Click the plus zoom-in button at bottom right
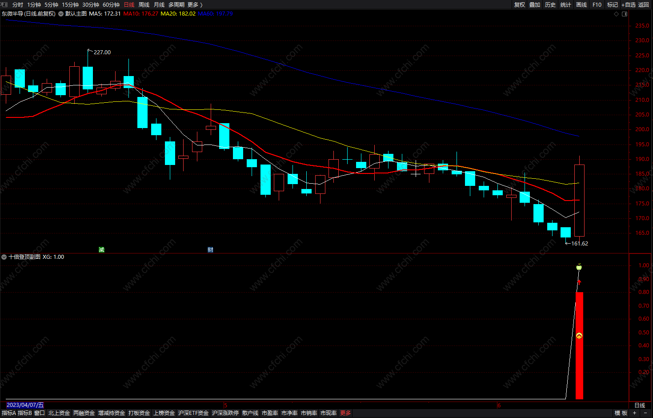 634,413
